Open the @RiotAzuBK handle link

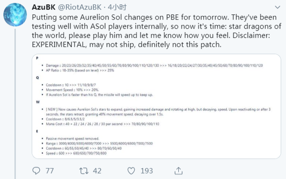click(x=79, y=7)
